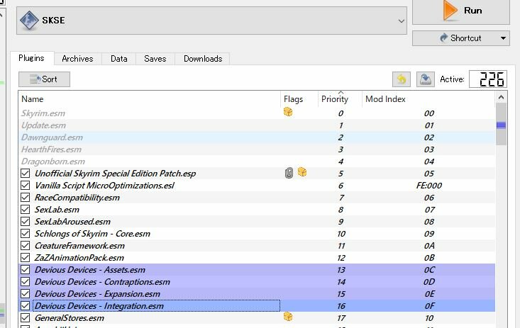This screenshot has height=328, width=520.
Task: Uncheck Devious Devices - Expansion.esm
Action: coord(26,294)
